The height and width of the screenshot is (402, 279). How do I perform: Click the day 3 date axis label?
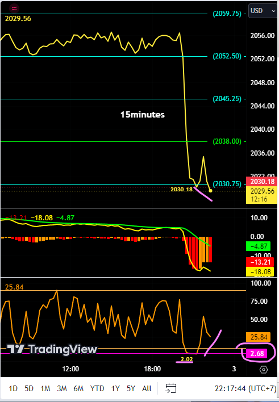coord(234,369)
